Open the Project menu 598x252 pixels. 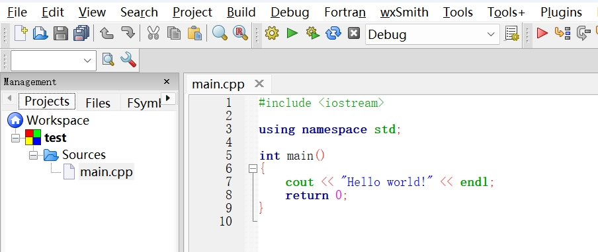tap(192, 13)
